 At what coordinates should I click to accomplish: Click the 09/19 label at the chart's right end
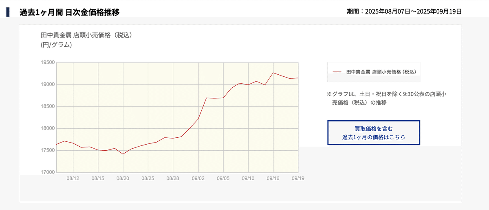298,178
